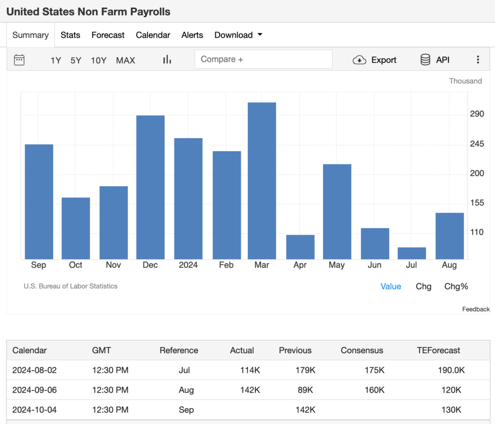Click the Compare + input field
The height and width of the screenshot is (424, 495).
click(263, 59)
